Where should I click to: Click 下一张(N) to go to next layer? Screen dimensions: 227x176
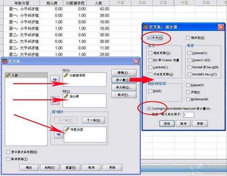click(x=93, y=120)
